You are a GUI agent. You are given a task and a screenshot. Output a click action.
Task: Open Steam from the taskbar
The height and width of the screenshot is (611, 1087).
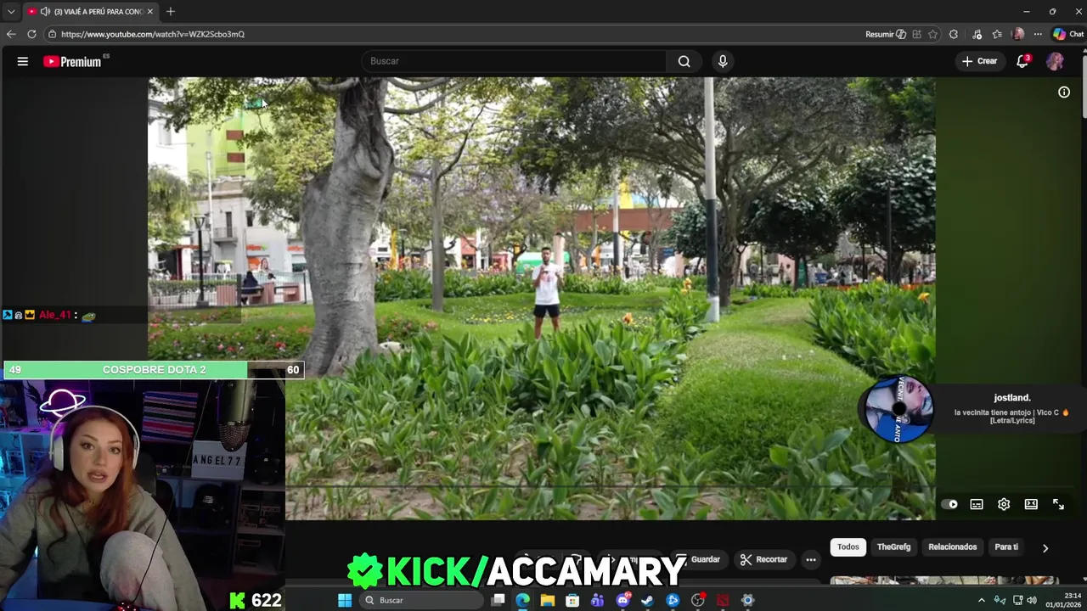click(x=647, y=600)
